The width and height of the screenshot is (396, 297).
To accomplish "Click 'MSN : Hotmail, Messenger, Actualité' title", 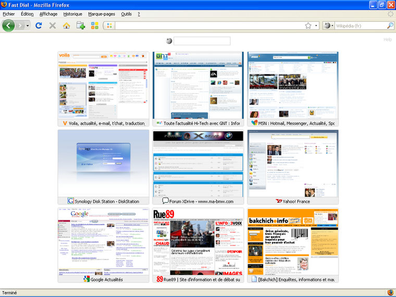I will click(296, 123).
